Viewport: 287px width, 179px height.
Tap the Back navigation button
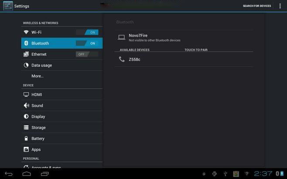point(9,174)
